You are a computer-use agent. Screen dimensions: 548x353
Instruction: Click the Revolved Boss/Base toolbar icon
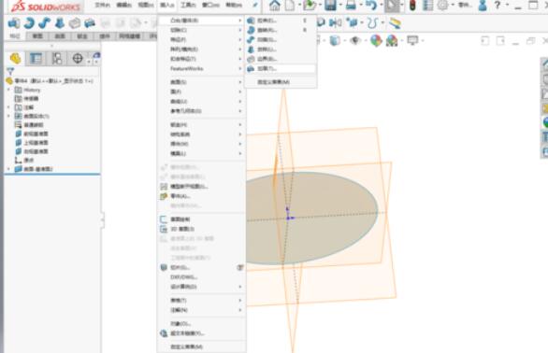click(29, 23)
